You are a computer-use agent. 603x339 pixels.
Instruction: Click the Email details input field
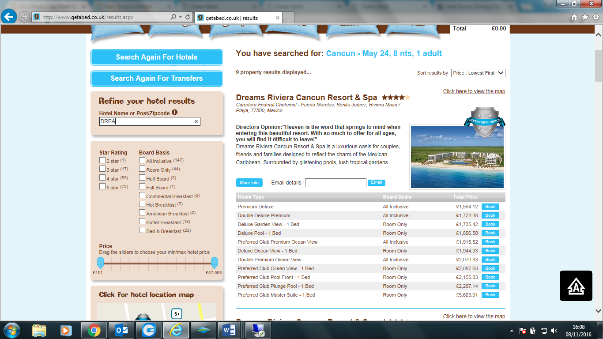pos(335,183)
